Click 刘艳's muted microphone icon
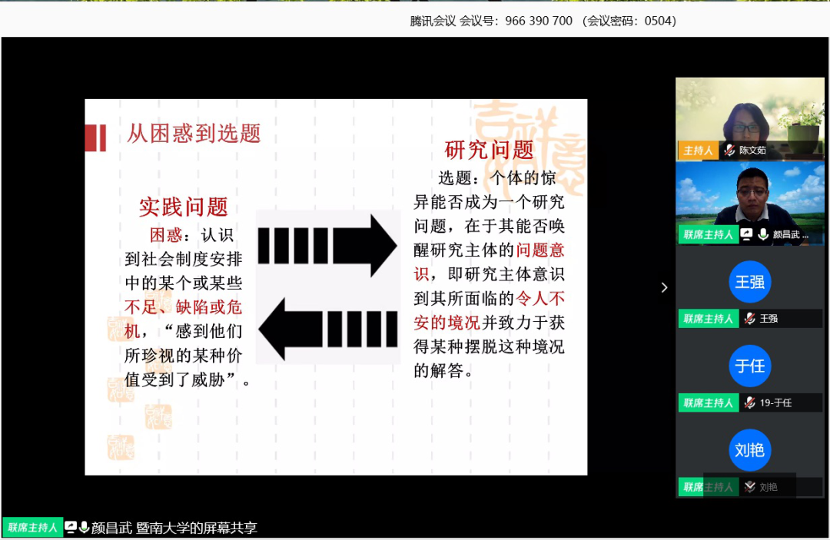The image size is (830, 540). [x=749, y=487]
